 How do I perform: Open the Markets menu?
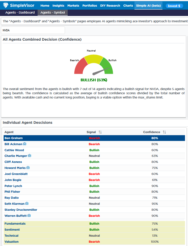pos(73,5)
